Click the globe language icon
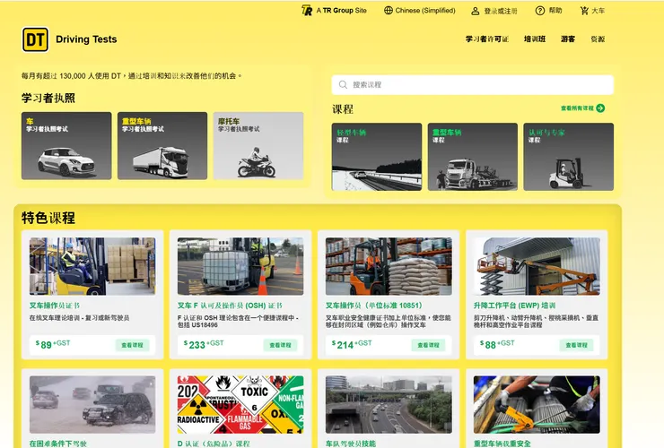This screenshot has height=448, width=664. pos(389,11)
